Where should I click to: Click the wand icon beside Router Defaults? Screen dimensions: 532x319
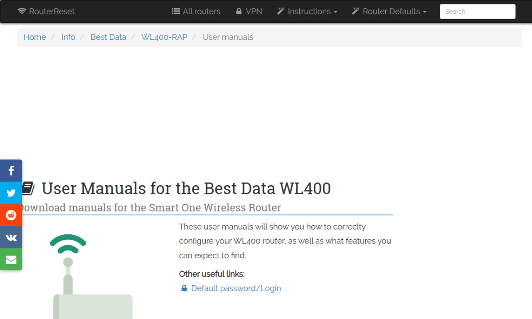click(x=355, y=11)
